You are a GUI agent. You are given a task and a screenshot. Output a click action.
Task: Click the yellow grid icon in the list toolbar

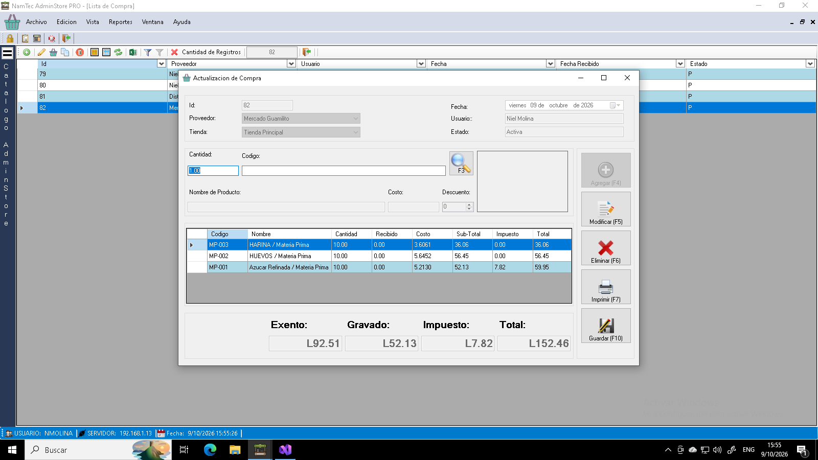(x=95, y=52)
